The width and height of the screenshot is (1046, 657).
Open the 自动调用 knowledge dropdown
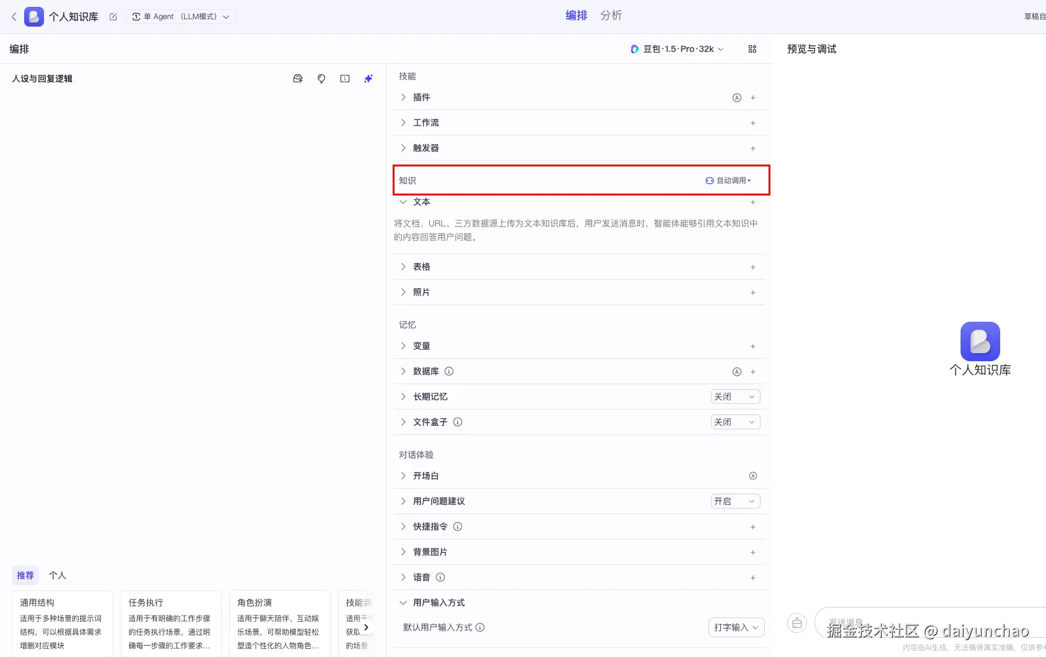click(728, 181)
